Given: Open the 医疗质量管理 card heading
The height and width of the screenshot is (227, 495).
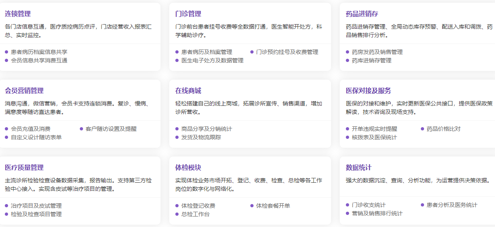Looking at the screenshot, I should pos(24,168).
